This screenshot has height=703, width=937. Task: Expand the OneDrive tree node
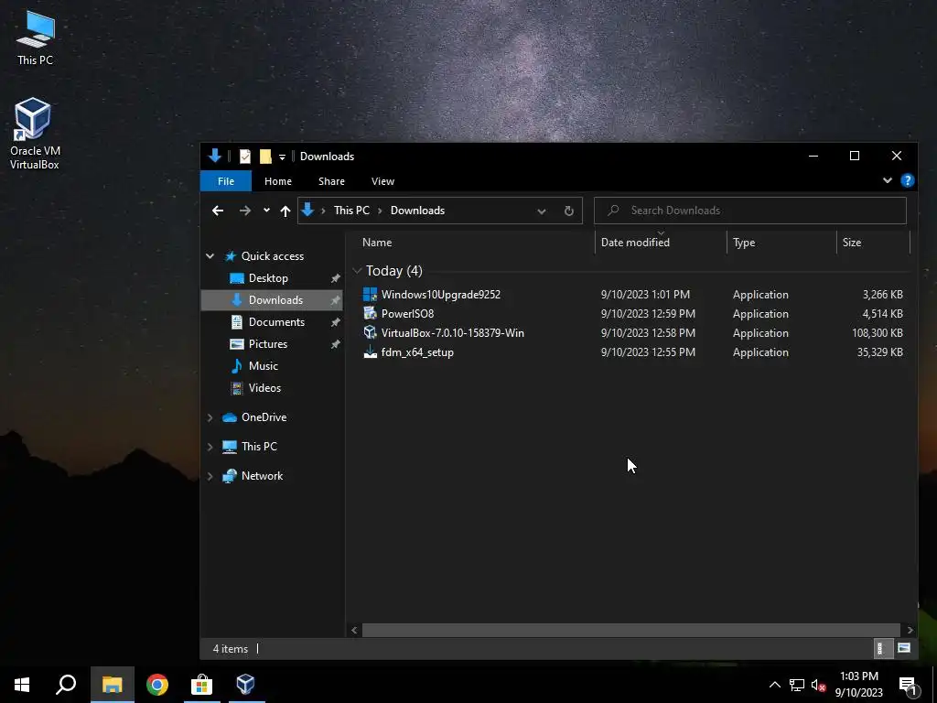pos(210,417)
